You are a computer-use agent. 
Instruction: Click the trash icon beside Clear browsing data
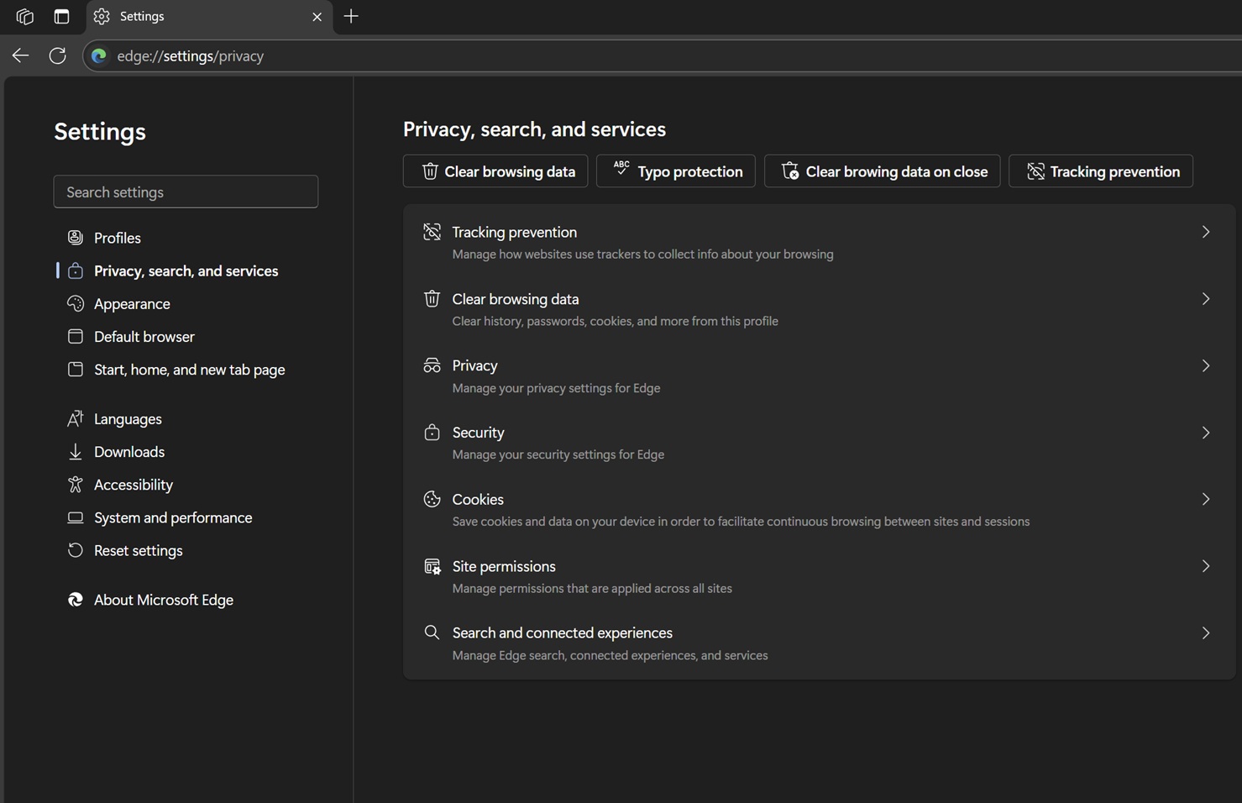click(x=432, y=298)
